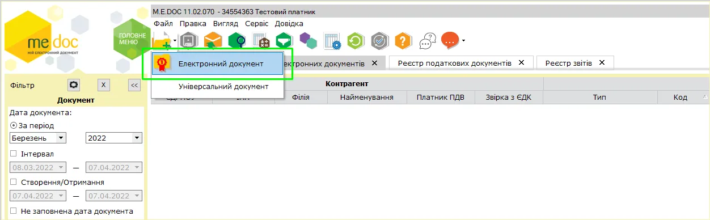
Task: Open the Правка menu
Action: [x=193, y=23]
